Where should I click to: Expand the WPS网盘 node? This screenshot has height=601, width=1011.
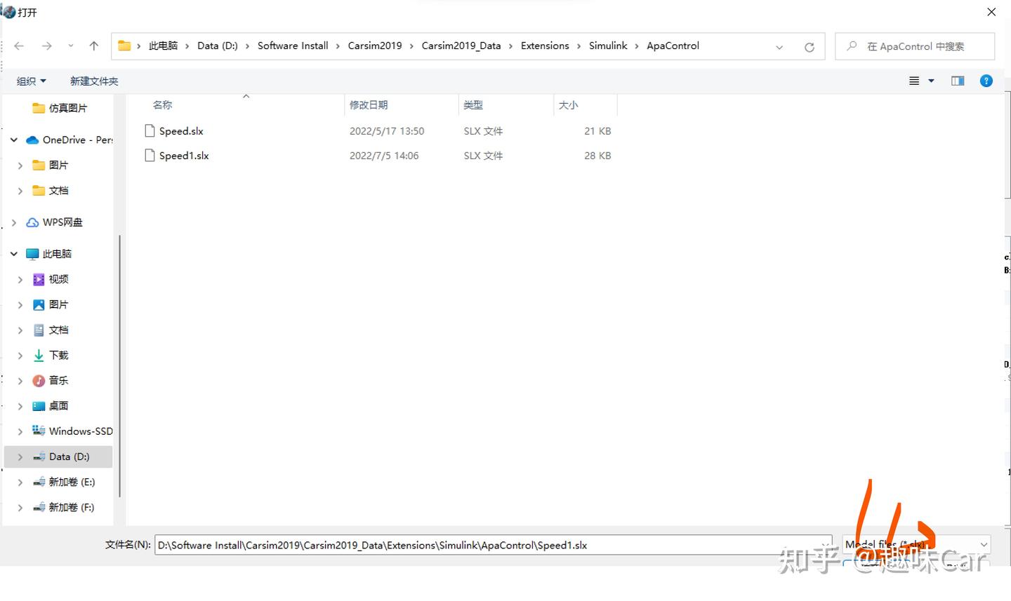13,222
